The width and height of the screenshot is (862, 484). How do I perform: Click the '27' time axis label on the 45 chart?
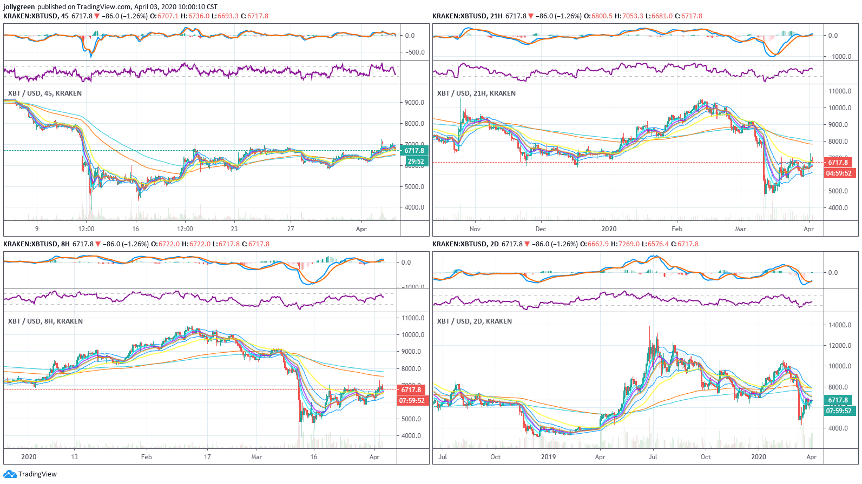tap(291, 229)
